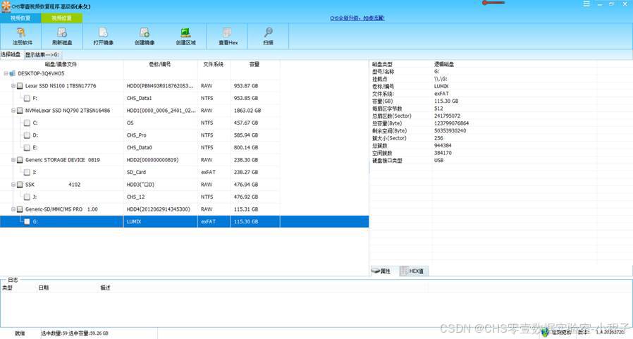Click the disk icon on 属性 tab

[x=376, y=271]
